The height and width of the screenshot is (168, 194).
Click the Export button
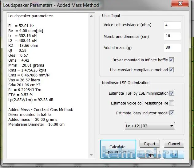click(150, 144)
